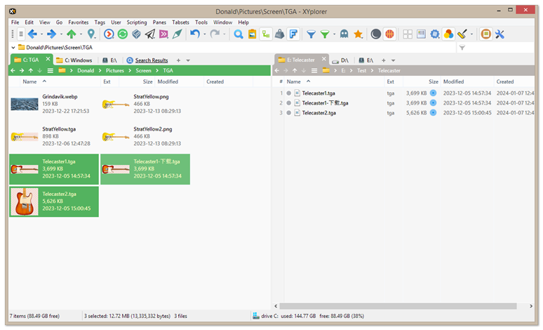Toggle the details list view icon in toolbar

point(421,34)
